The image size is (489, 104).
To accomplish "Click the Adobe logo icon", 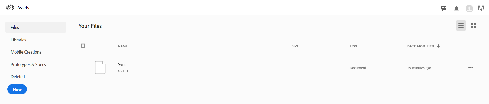I will point(481,9).
